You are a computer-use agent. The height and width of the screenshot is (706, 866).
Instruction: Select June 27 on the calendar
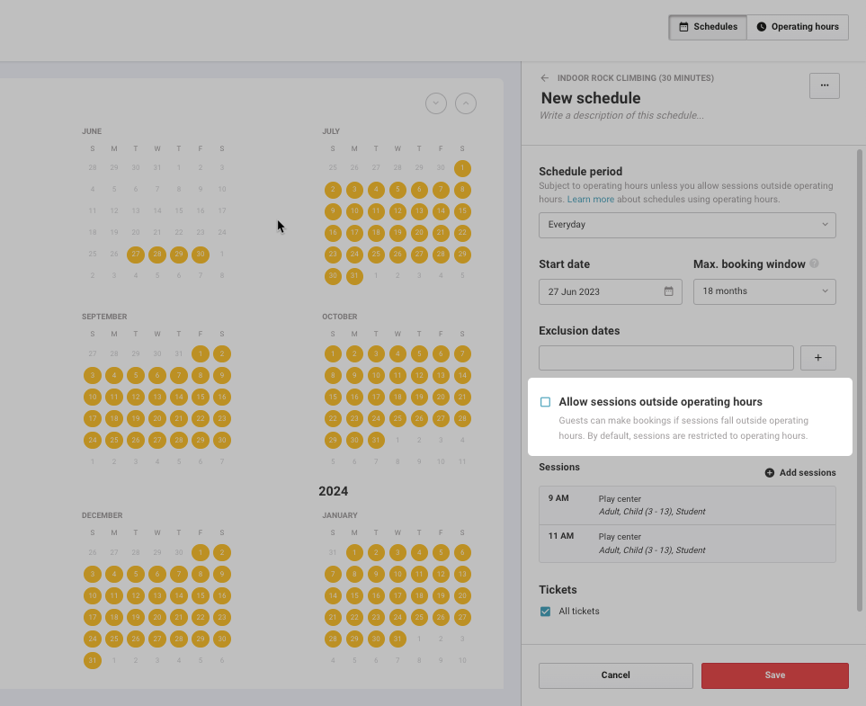pyautogui.click(x=135, y=255)
